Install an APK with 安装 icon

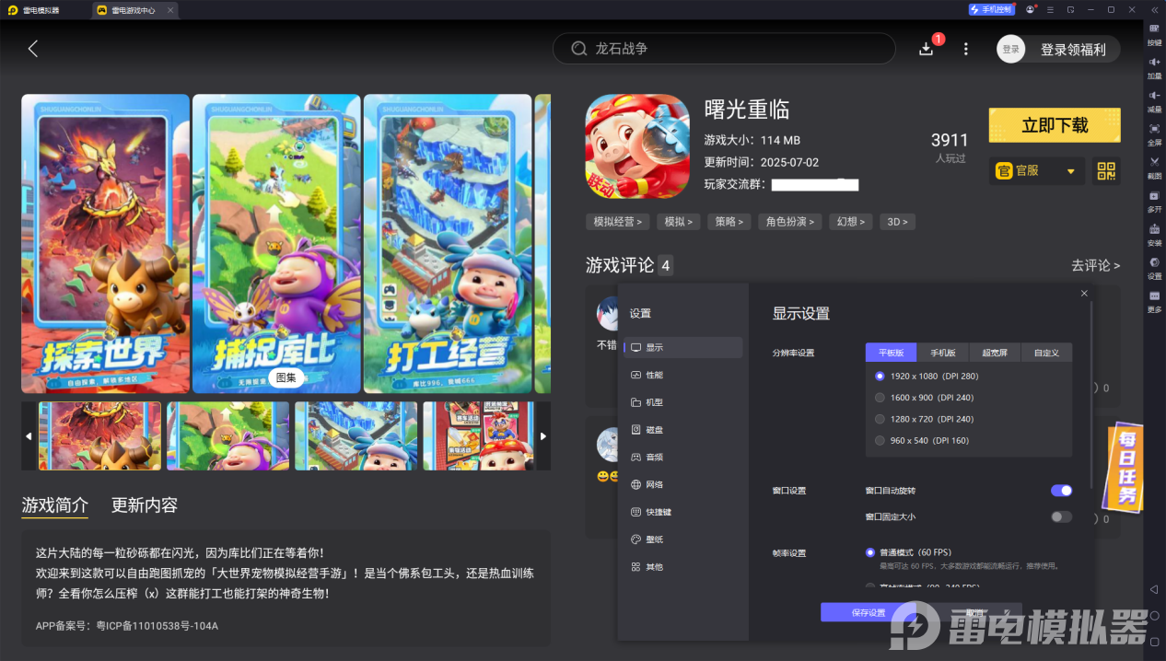coord(1154,235)
